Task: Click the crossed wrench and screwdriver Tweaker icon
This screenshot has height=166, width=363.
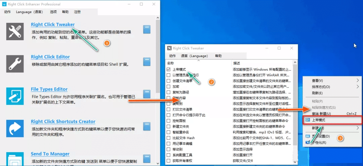Action: (15, 31)
